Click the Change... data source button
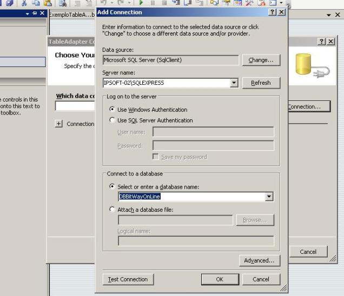This screenshot has height=296, width=344. click(261, 60)
